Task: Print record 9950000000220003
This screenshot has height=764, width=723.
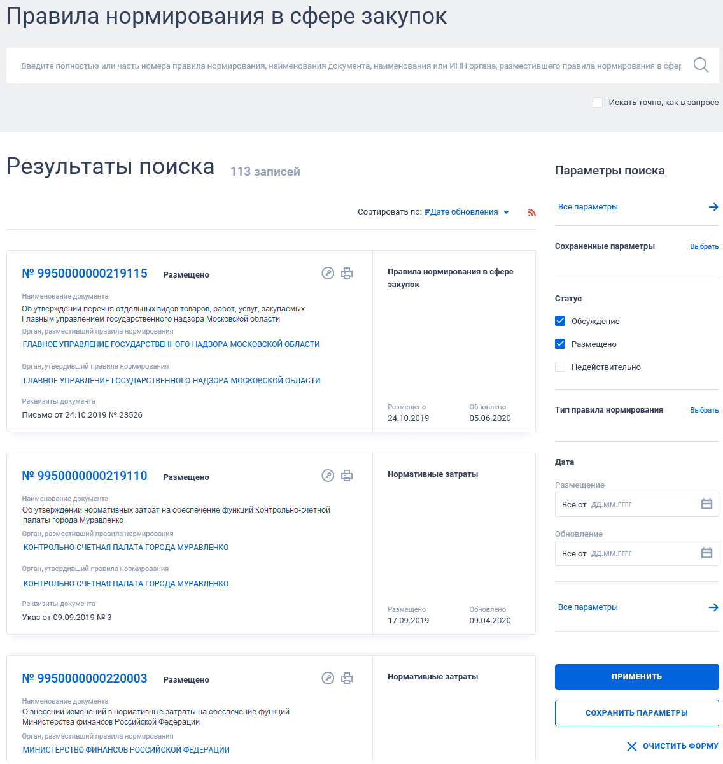Action: click(x=347, y=678)
